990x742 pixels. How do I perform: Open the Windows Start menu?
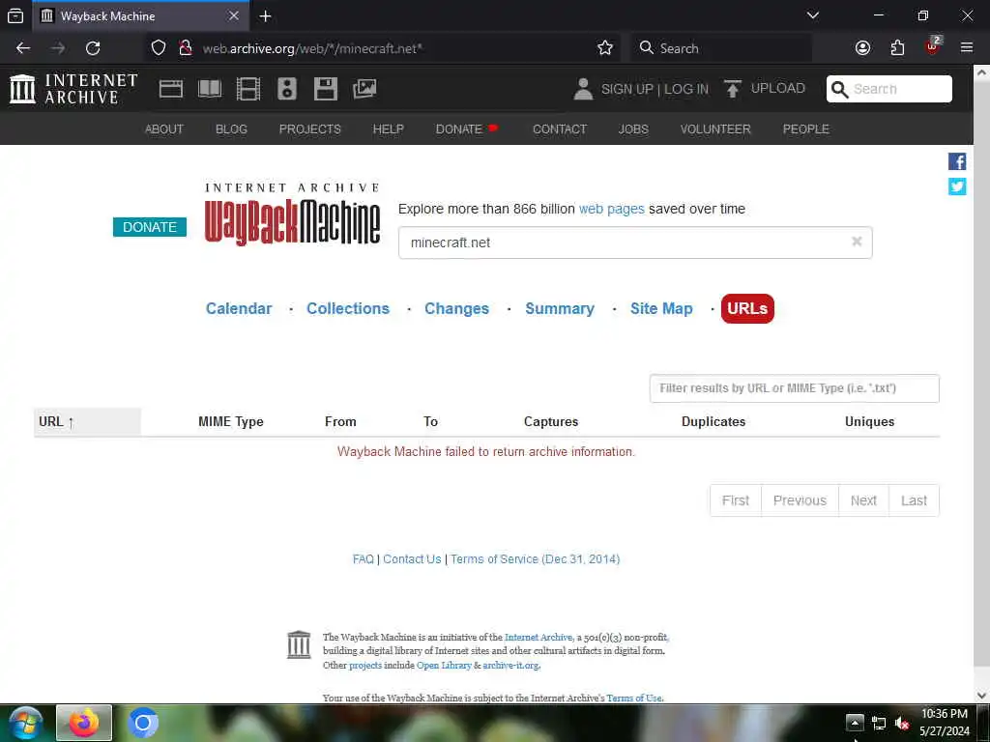pyautogui.click(x=25, y=723)
